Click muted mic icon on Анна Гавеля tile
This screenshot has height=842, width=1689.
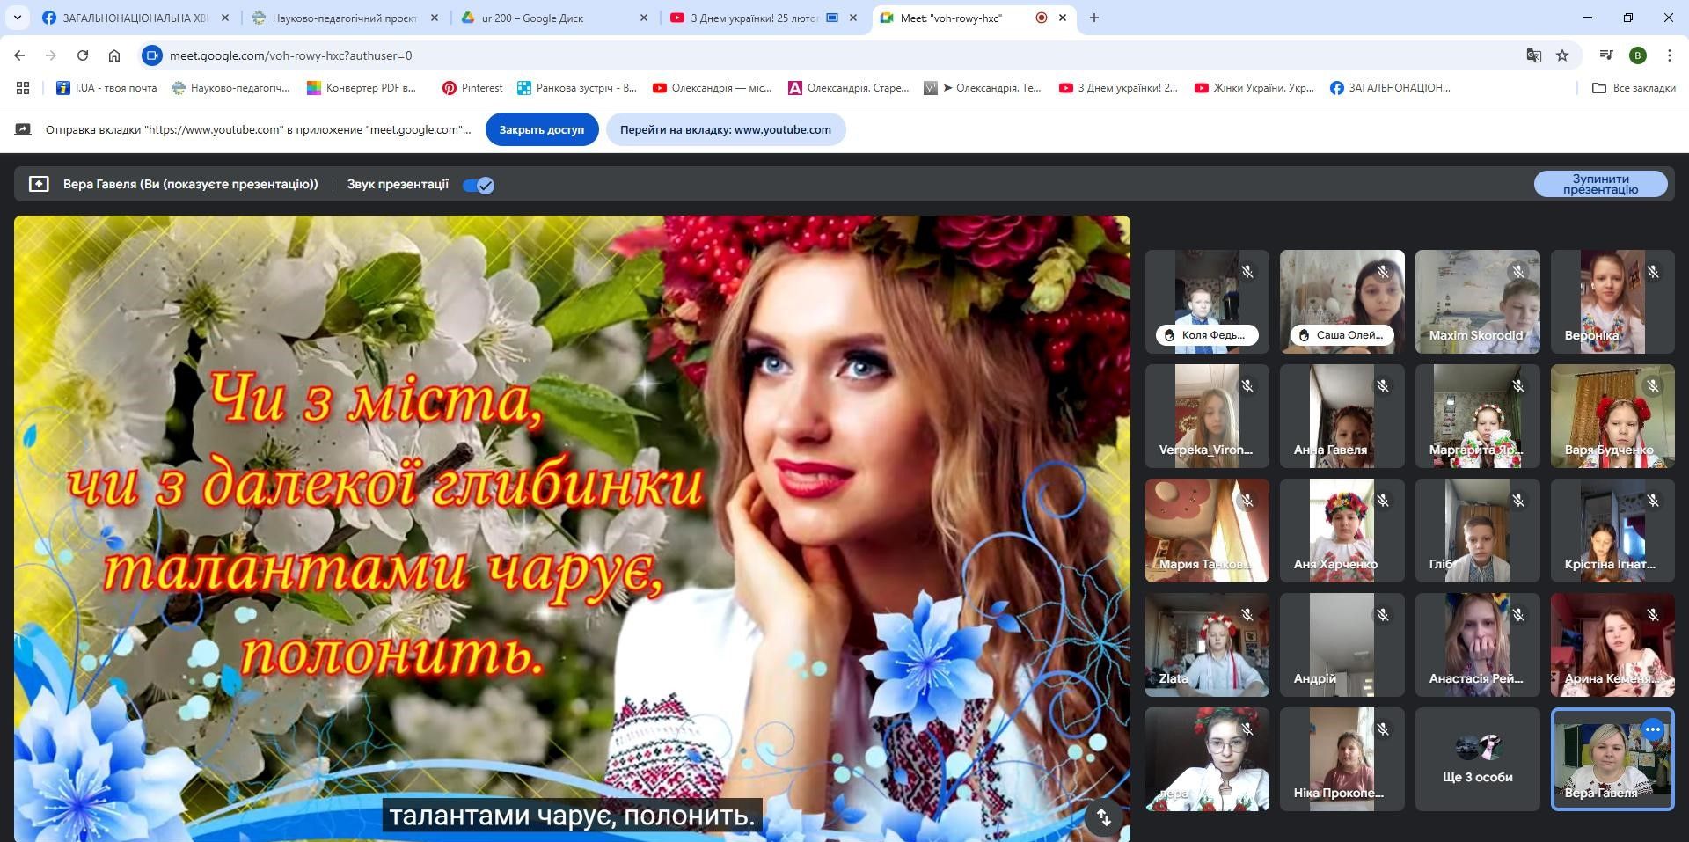click(x=1383, y=386)
